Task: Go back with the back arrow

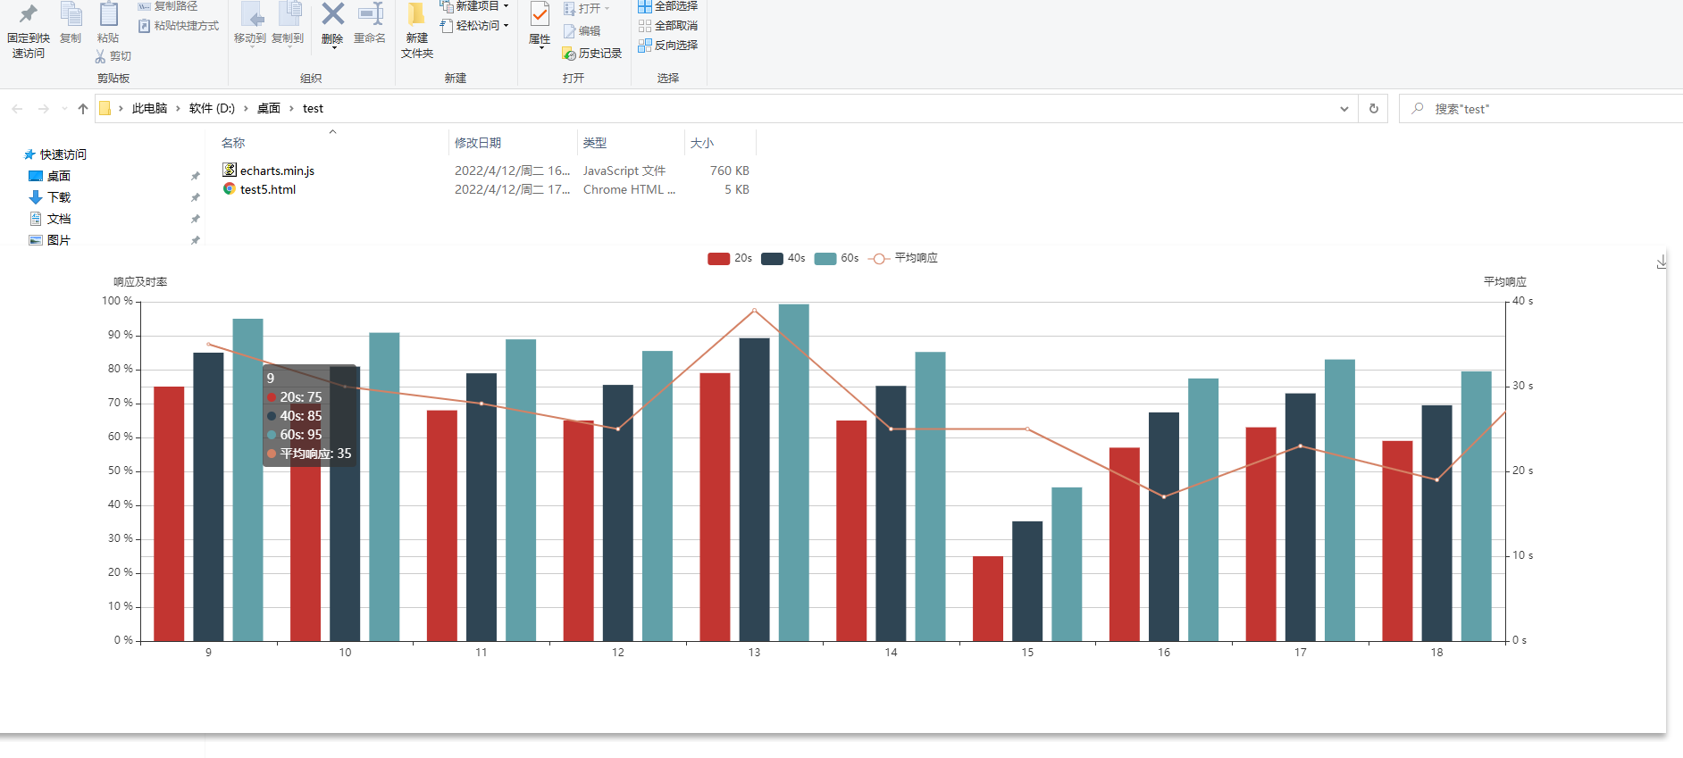Action: 17,109
